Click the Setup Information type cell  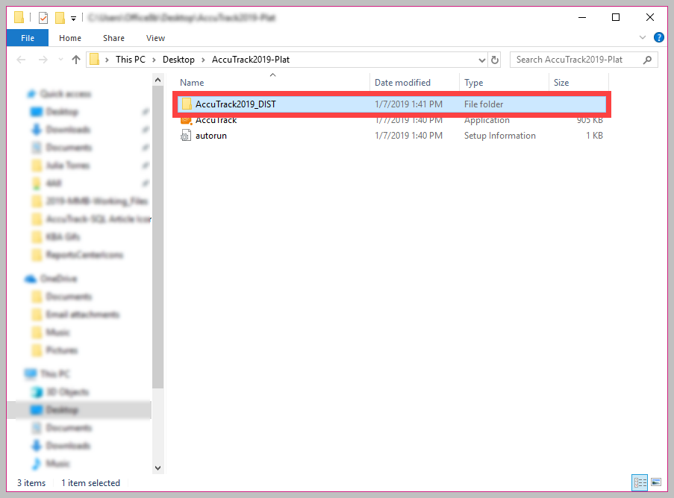coord(500,136)
